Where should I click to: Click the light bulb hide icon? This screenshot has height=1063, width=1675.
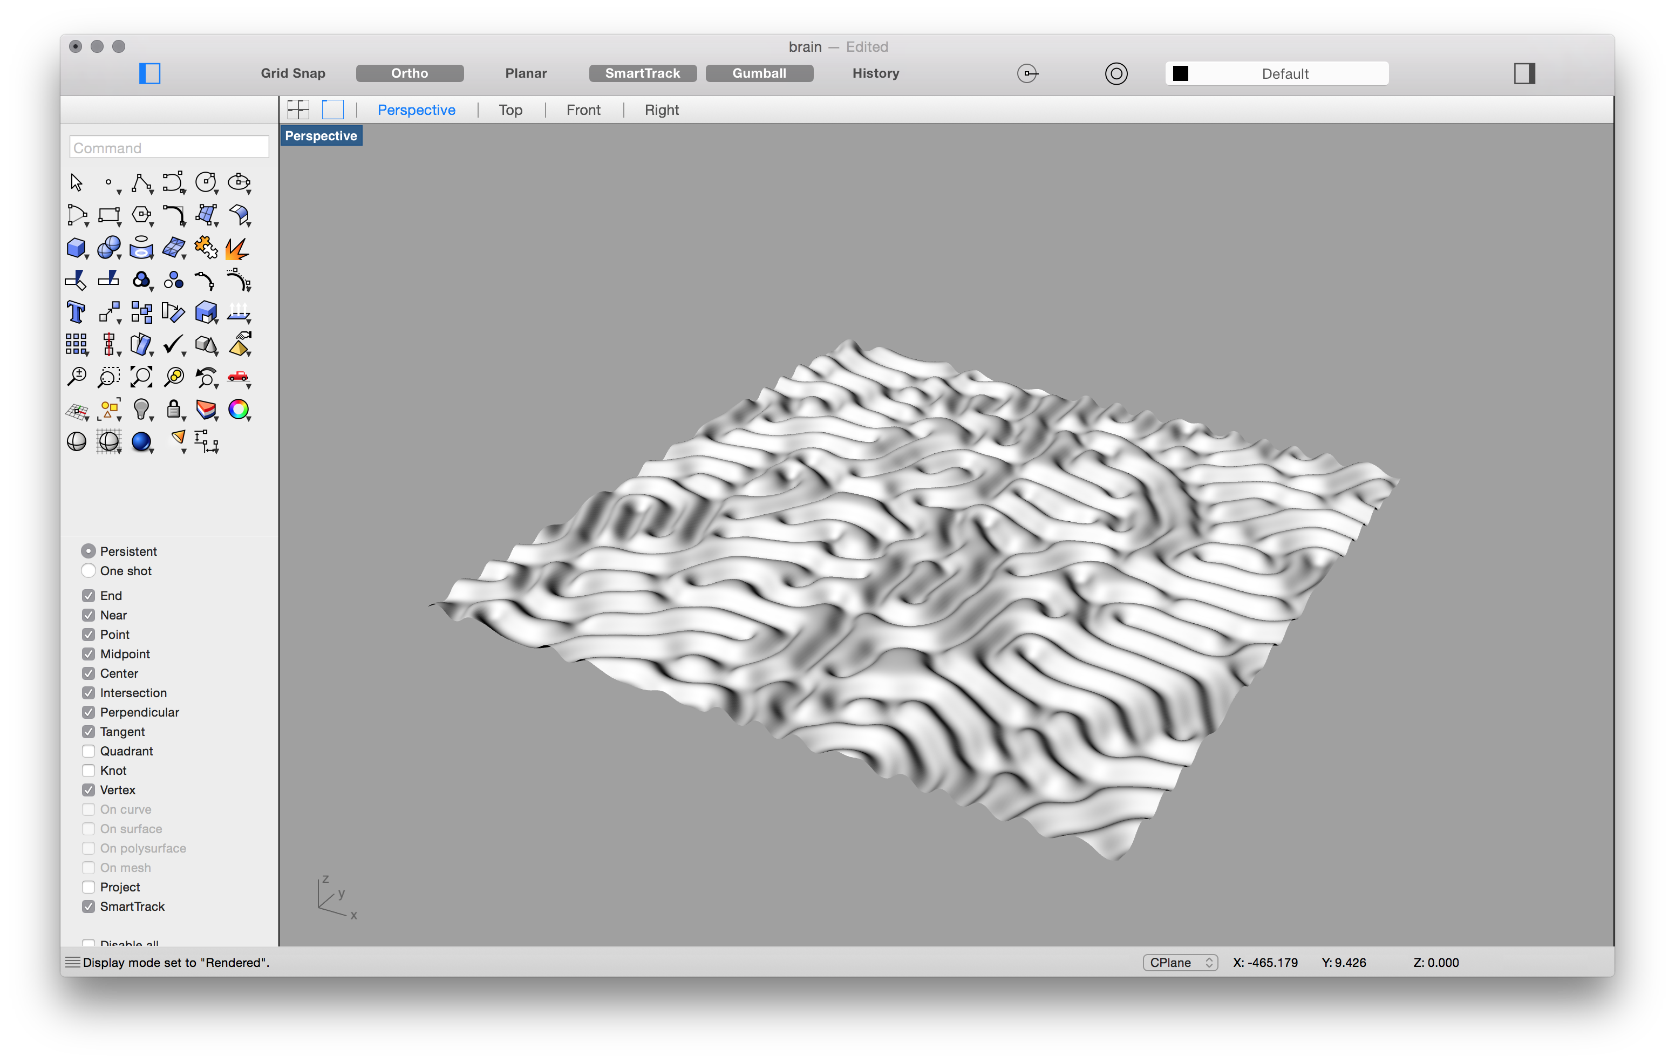(141, 409)
